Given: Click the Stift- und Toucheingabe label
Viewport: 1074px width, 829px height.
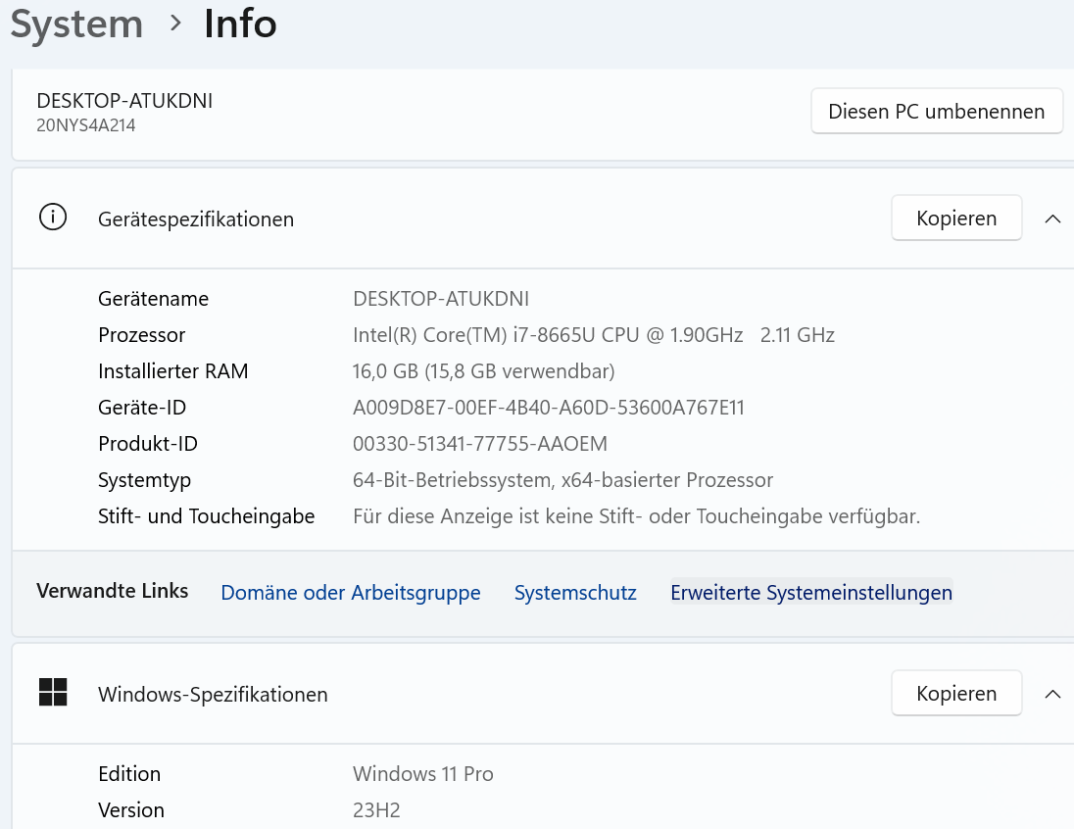Looking at the screenshot, I should point(206,516).
